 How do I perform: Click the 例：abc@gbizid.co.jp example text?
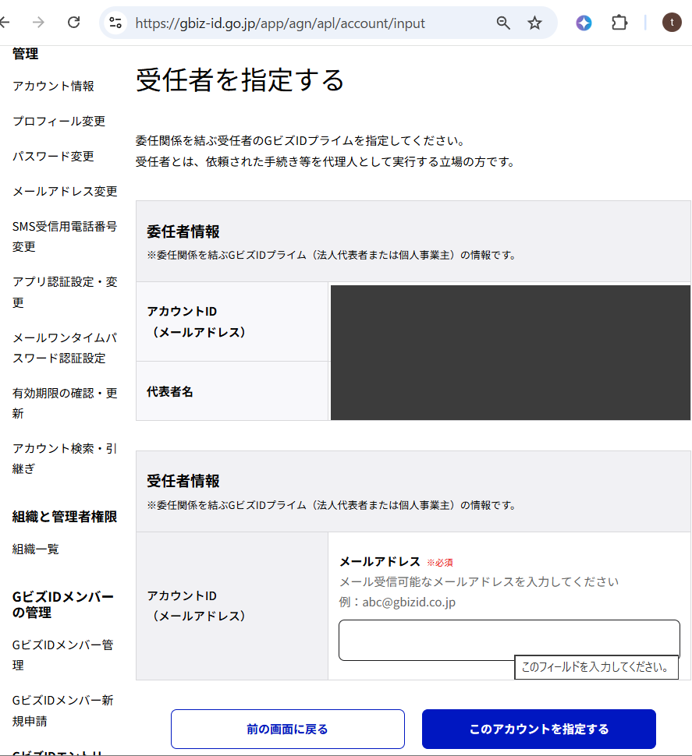pos(397,602)
